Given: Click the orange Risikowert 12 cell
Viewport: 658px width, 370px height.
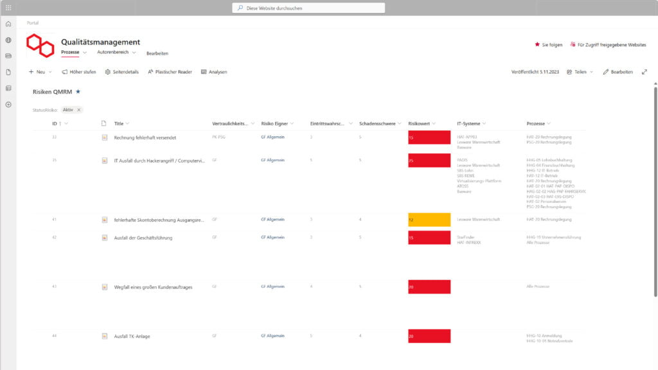Looking at the screenshot, I should [429, 220].
